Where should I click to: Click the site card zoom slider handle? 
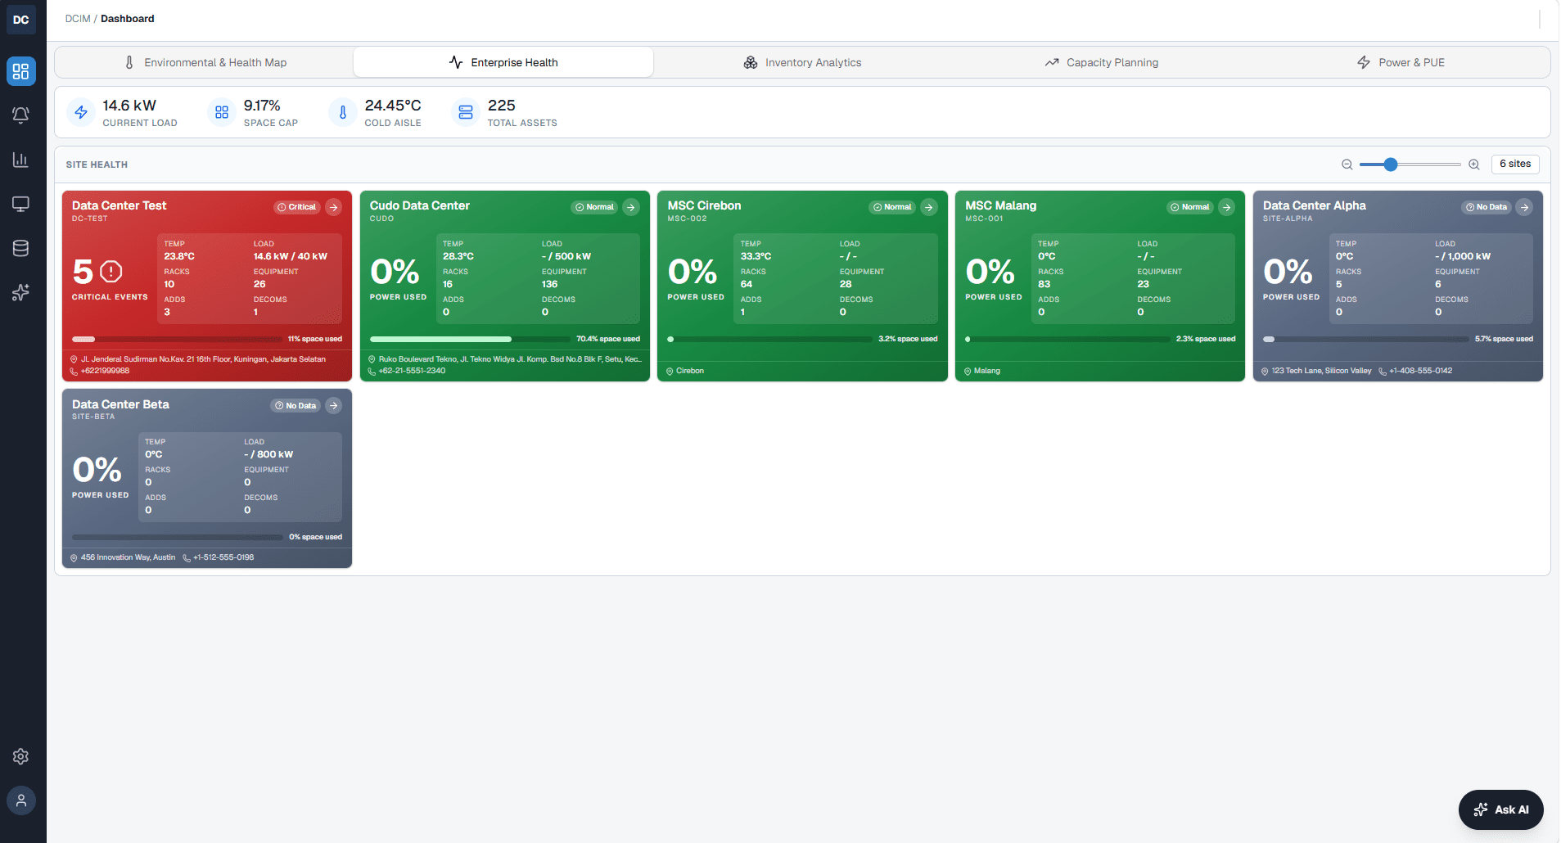coord(1390,165)
